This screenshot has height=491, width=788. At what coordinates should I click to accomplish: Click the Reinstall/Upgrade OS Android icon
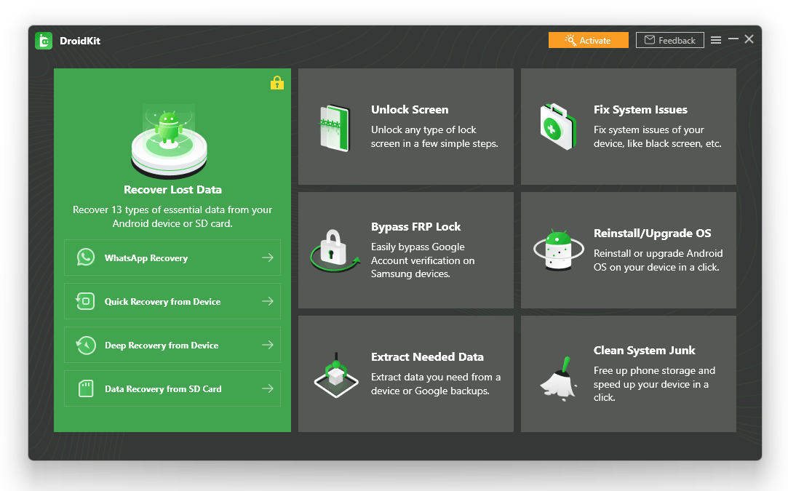pyautogui.click(x=558, y=251)
